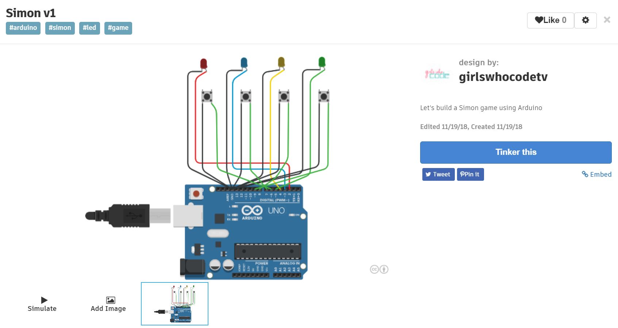618x328 pixels.
Task: Toggle the Like heart for Simon v1
Action: [x=539, y=20]
